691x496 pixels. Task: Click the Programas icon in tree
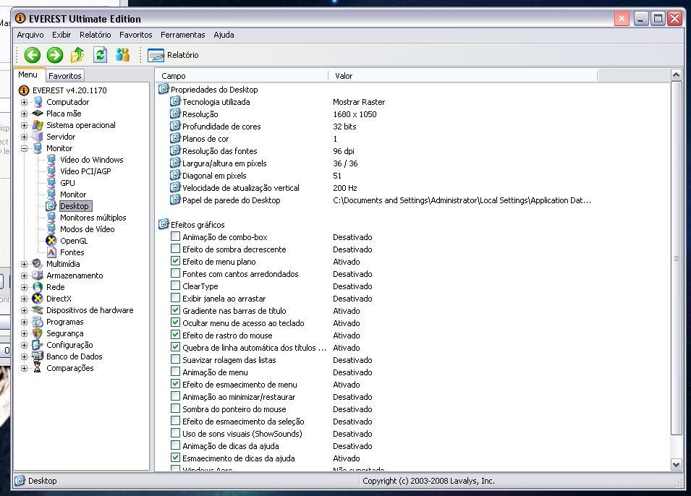click(x=38, y=322)
